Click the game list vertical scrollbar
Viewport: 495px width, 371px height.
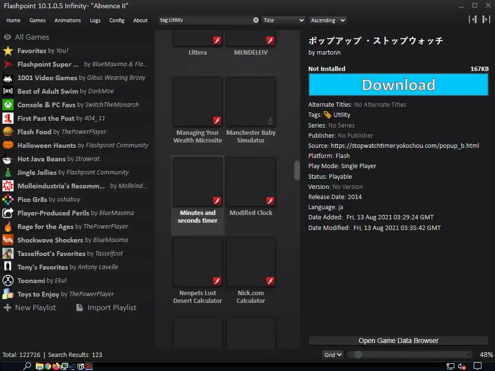pos(297,171)
